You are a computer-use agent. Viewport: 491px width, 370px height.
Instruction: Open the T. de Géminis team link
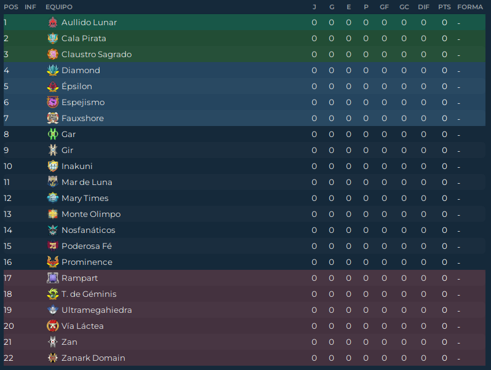(88, 294)
